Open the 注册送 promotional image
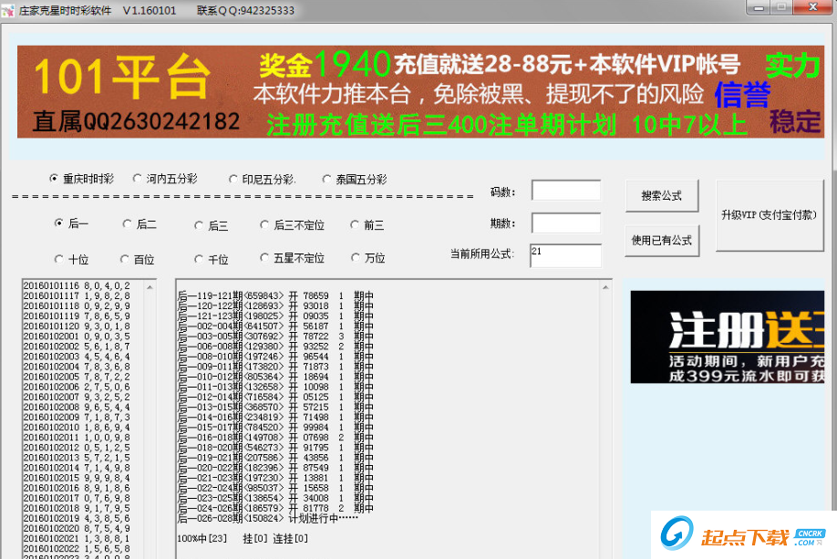Screen dimensions: 837x559 tap(728, 336)
